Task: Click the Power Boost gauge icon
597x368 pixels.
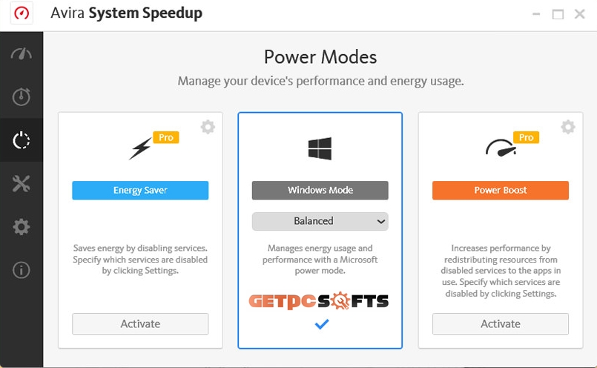Action: tap(501, 148)
